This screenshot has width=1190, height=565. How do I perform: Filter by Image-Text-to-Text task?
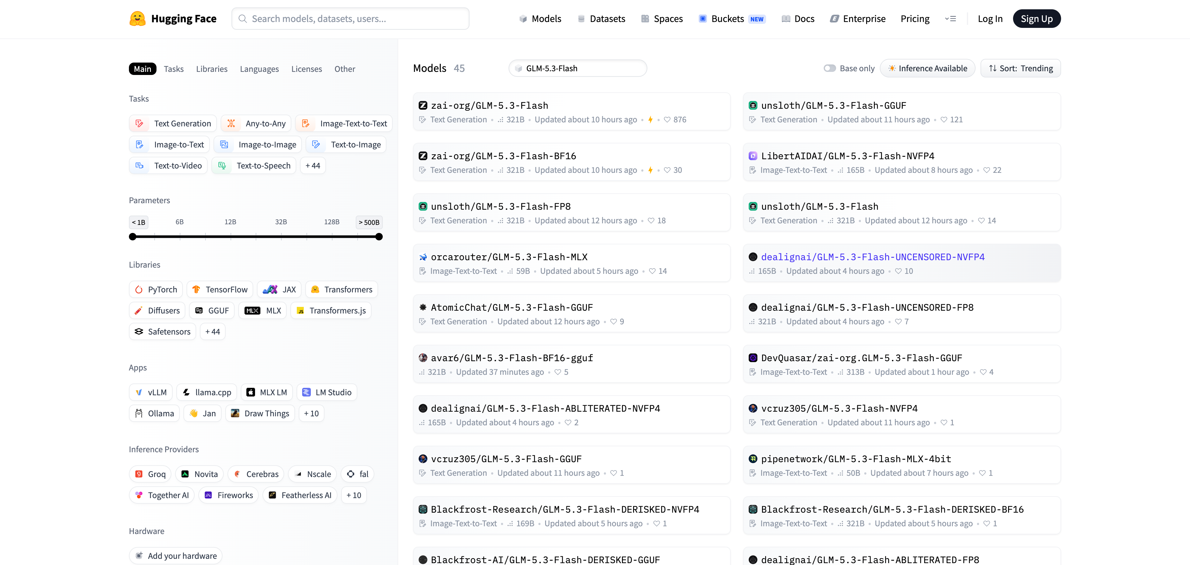(344, 123)
